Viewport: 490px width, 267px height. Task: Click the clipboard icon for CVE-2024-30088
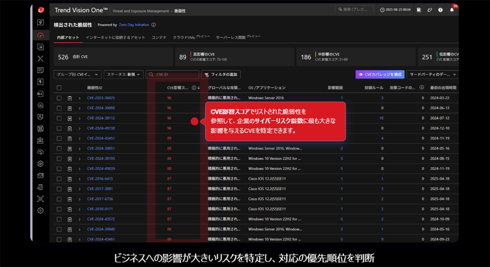pyautogui.click(x=69, y=108)
